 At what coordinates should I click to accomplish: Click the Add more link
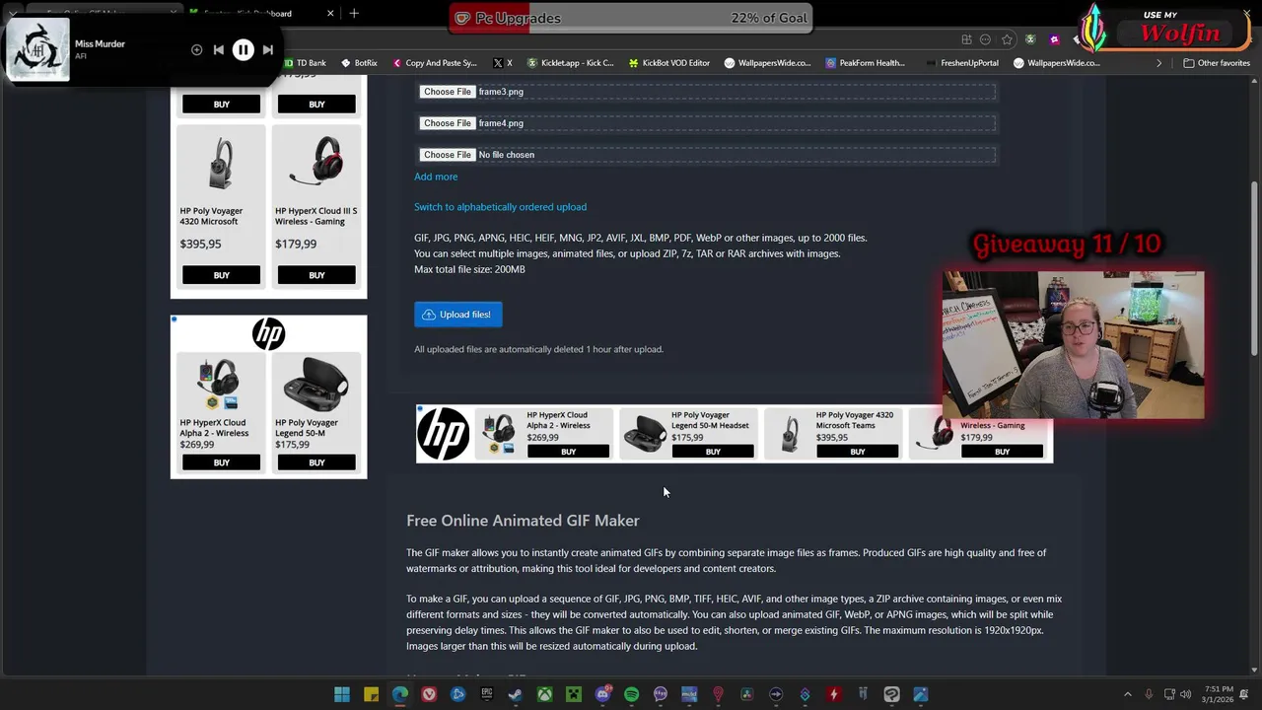436,177
